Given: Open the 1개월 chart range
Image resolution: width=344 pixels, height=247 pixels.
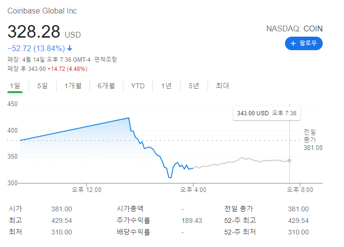Looking at the screenshot, I should [73, 86].
